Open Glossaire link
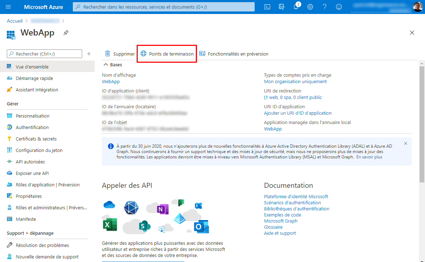 click(273, 227)
